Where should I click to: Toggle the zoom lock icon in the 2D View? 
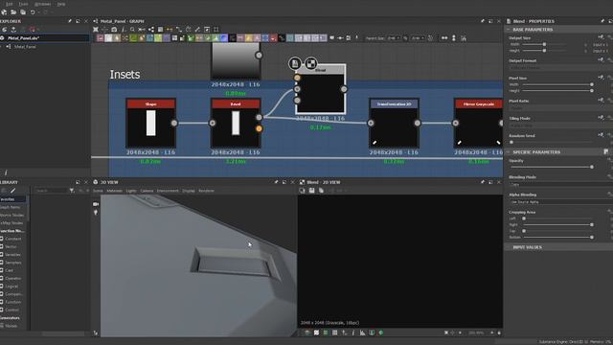pos(499,333)
